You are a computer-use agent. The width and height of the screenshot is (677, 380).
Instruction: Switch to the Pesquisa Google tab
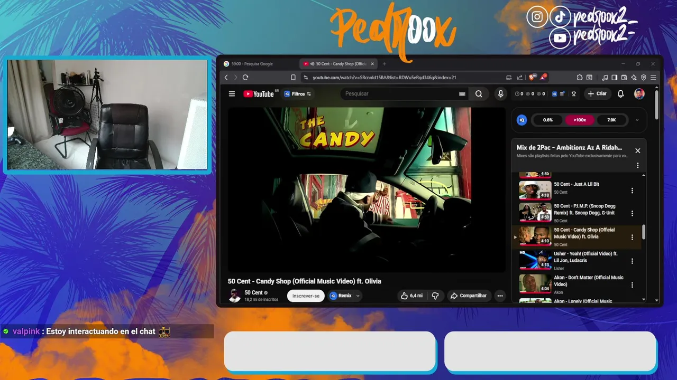point(258,64)
